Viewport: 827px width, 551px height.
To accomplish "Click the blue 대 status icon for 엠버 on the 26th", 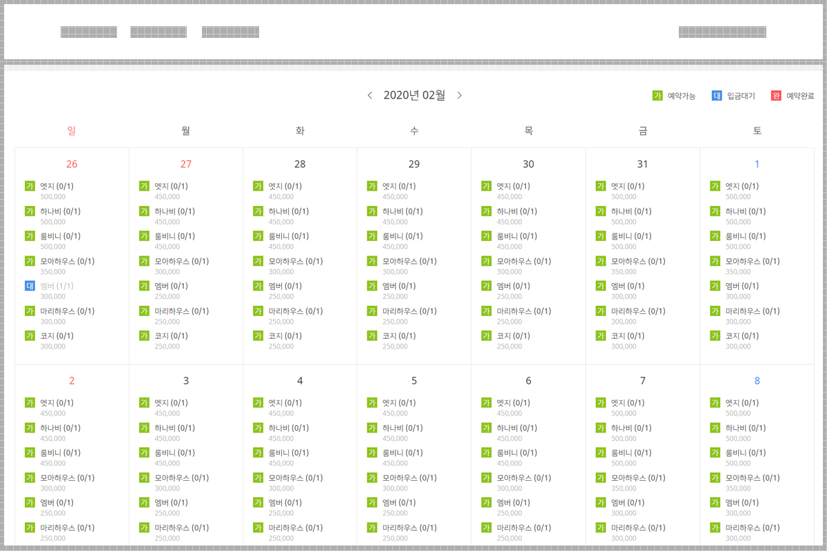I will click(x=30, y=286).
